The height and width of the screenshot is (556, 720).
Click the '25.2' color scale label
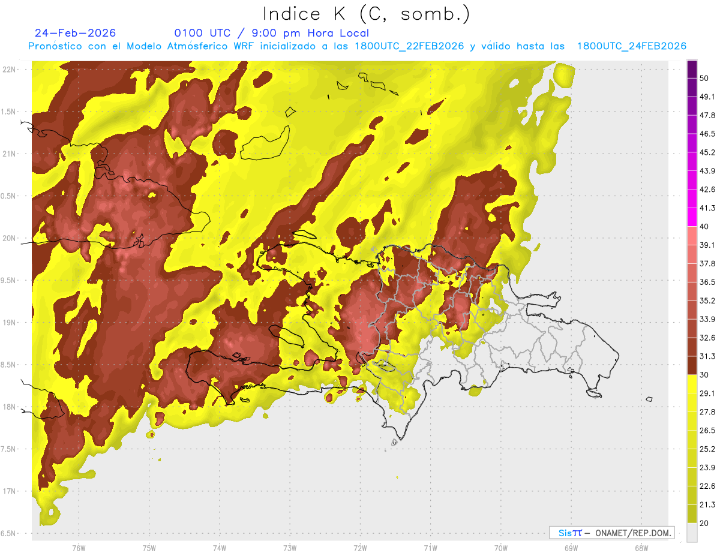[707, 449]
